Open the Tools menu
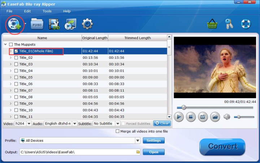Screen dimensions: 260x163 pos(47,11)
